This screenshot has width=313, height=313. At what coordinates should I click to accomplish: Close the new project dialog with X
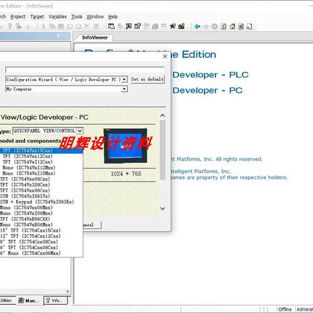point(165,56)
